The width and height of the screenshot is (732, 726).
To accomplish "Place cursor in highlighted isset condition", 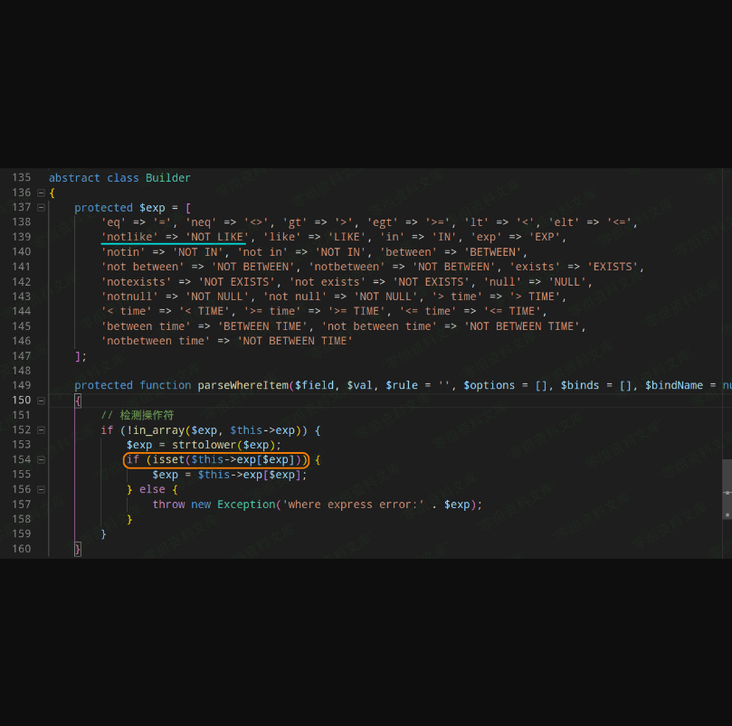I will pyautogui.click(x=217, y=460).
